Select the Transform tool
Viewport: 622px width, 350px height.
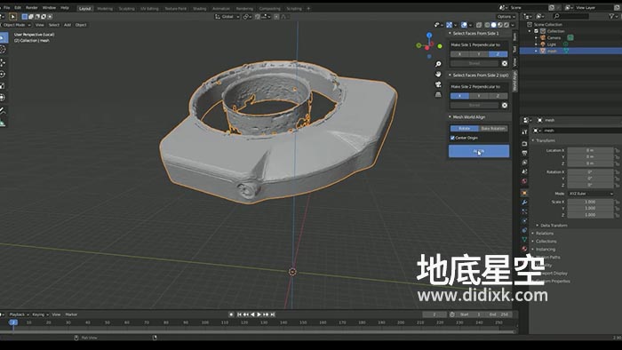(x=3, y=97)
